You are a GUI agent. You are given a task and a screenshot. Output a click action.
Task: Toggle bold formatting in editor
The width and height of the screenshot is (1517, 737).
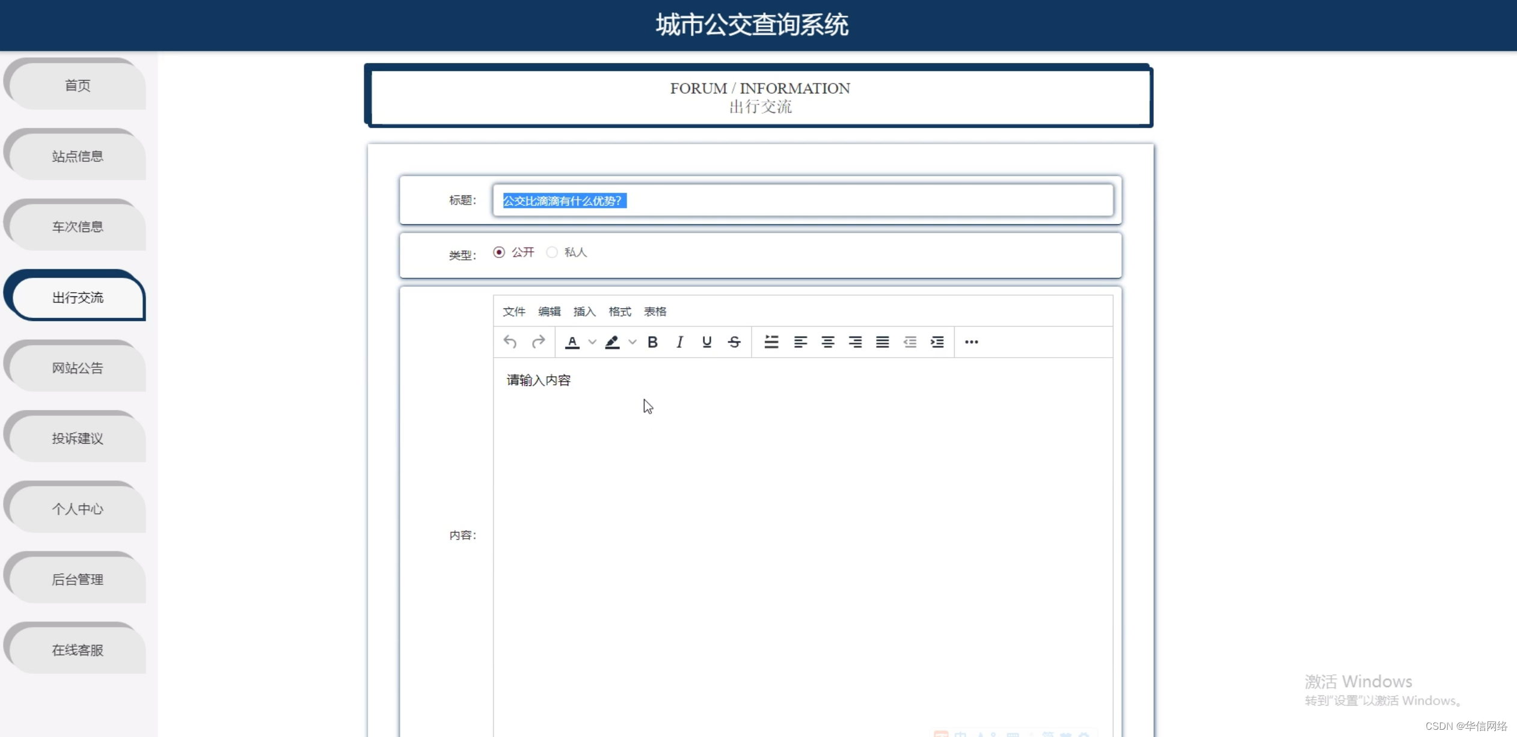click(x=652, y=342)
